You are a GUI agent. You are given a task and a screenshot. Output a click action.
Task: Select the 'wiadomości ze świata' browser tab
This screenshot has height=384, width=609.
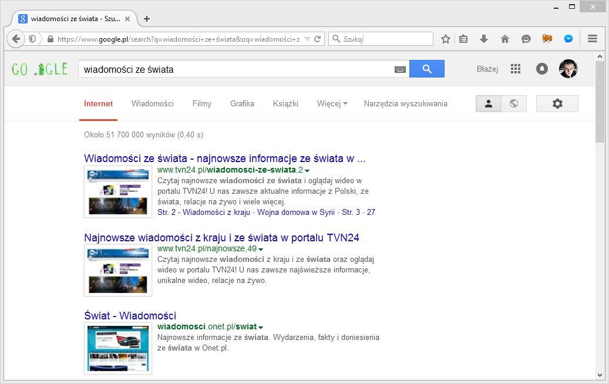(x=74, y=19)
